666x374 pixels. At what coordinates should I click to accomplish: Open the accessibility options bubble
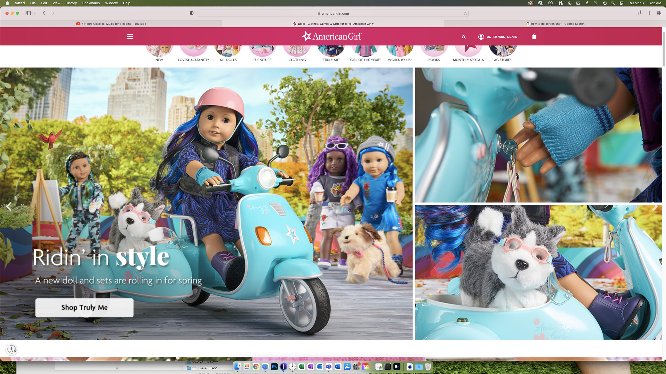coord(12,349)
